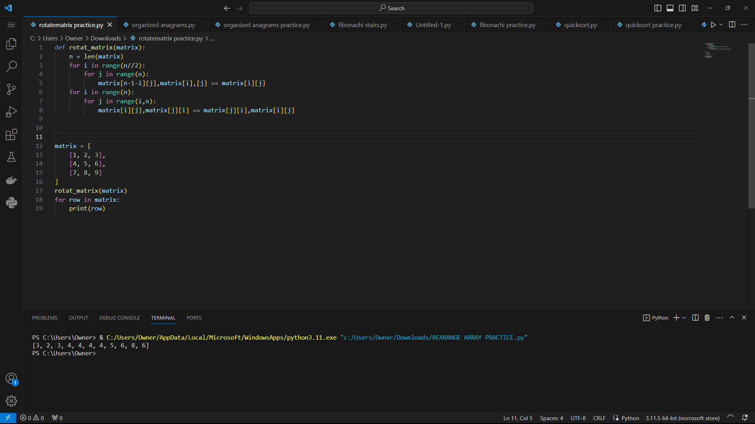Open the new terminal launch profile dropdown
Image resolution: width=755 pixels, height=424 pixels.
[684, 318]
